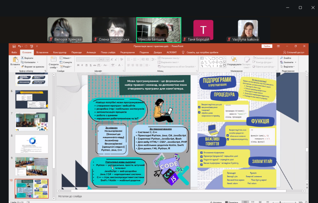Switch to the Анімація ribbon tab
The height and width of the screenshot is (203, 318).
[91, 53]
